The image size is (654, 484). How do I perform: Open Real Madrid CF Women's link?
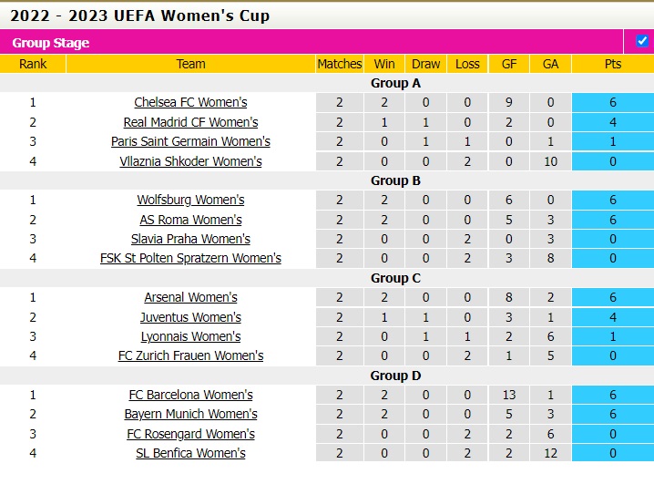pyautogui.click(x=190, y=122)
